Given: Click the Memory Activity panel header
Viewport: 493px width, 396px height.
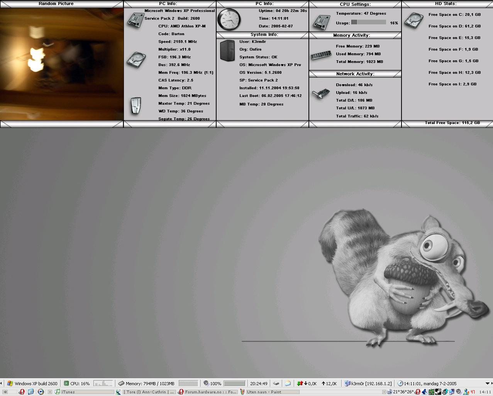Looking at the screenshot, I should click(x=355, y=35).
